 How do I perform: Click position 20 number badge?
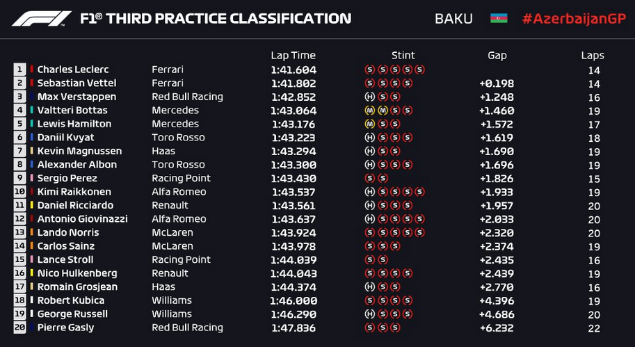coord(19,327)
